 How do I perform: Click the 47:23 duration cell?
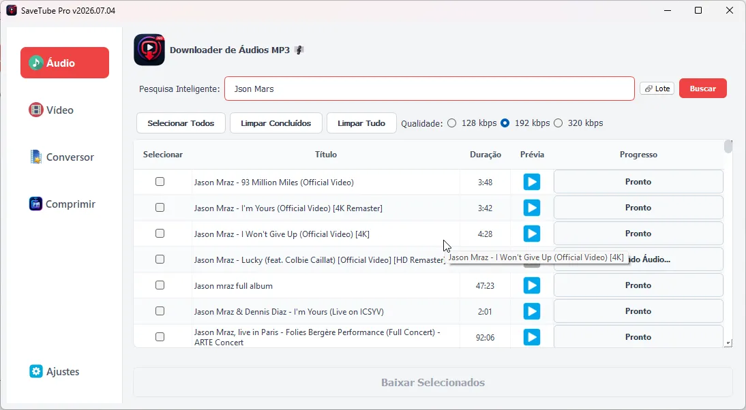click(x=485, y=286)
